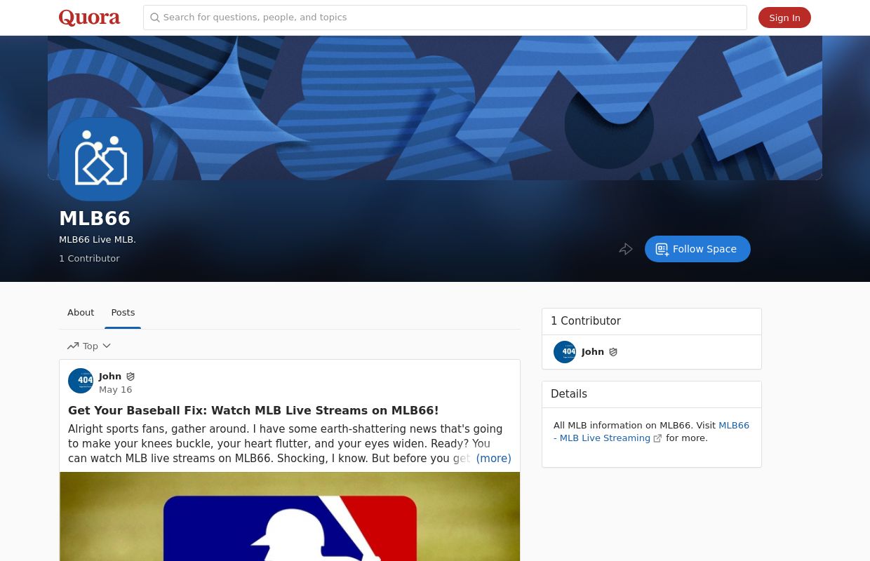The height and width of the screenshot is (561, 870).
Task: View the 1 Contributor list
Action: [x=89, y=258]
